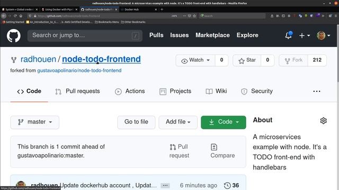Switch to the System Global credentials browser tab
339x190 pixels.
point(20,9)
